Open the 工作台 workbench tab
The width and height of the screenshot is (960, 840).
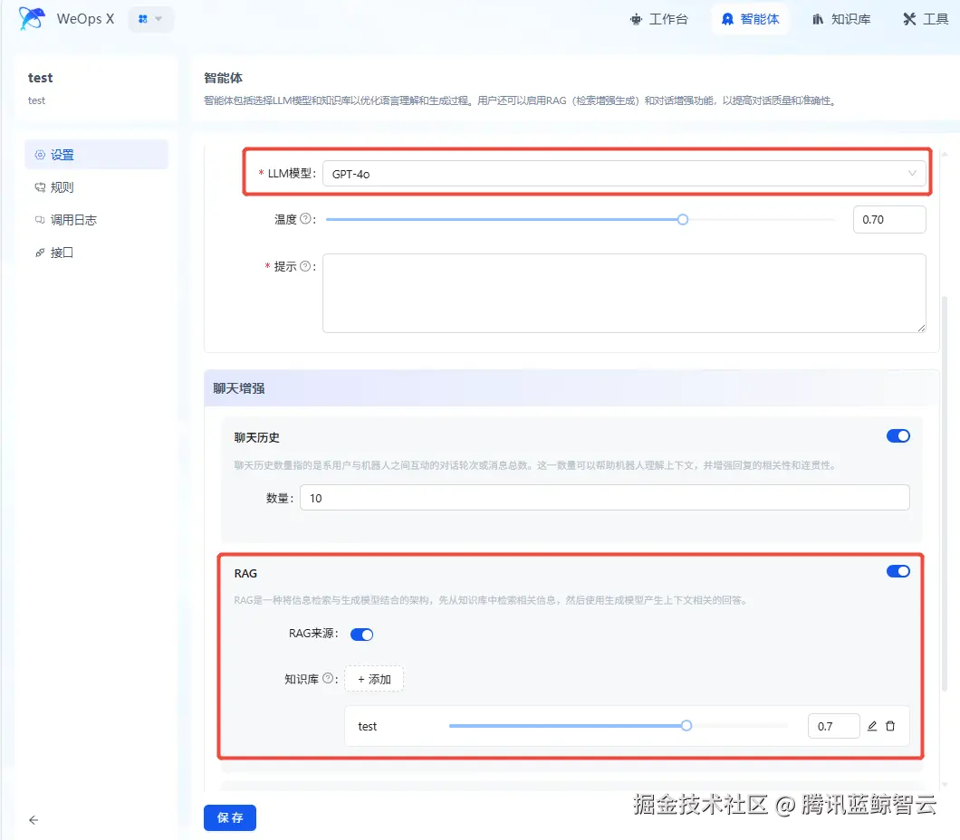661,18
